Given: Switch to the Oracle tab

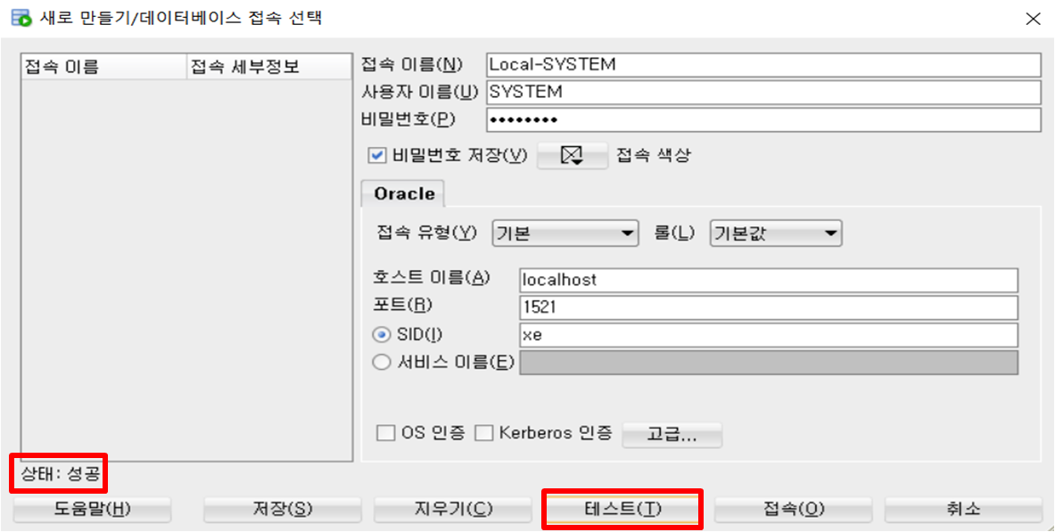Looking at the screenshot, I should pos(402,193).
